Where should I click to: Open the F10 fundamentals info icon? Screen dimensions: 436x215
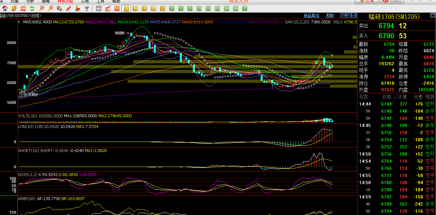[x=23, y=8]
